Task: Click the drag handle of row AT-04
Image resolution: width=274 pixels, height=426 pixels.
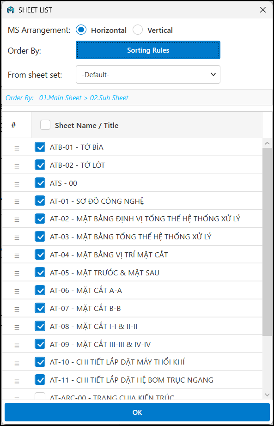Action: point(17,256)
